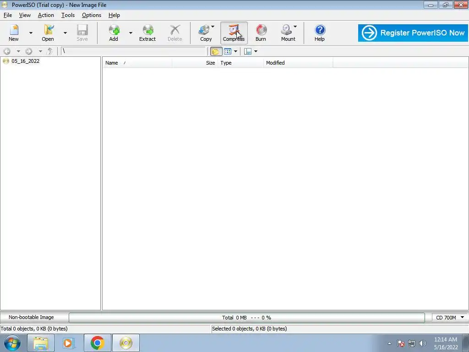
Task: Open the Forward history dropdown arrow
Action: coord(40,51)
